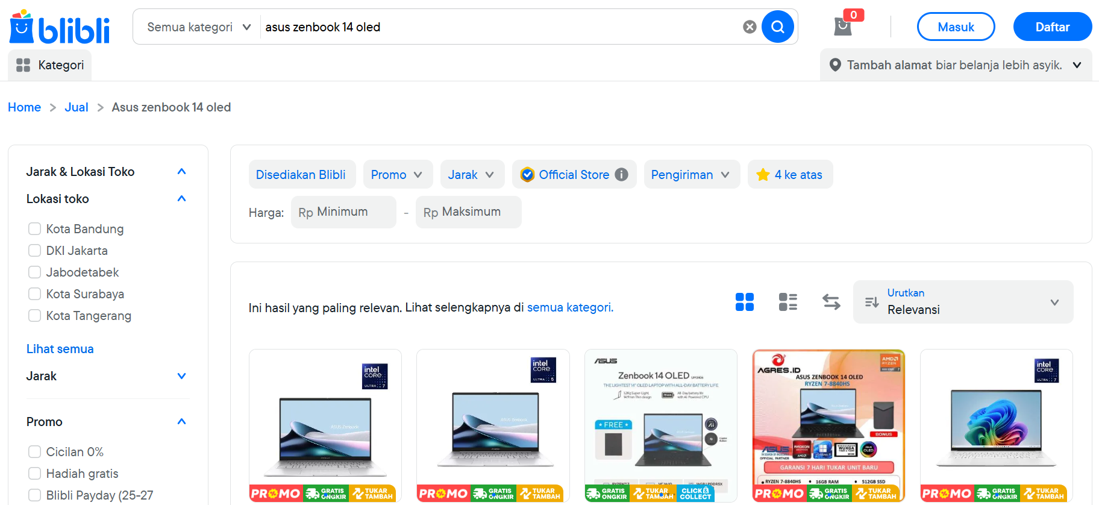
Task: Open the Zenbook 14 OLED FREE bonus product
Action: pyautogui.click(x=661, y=425)
